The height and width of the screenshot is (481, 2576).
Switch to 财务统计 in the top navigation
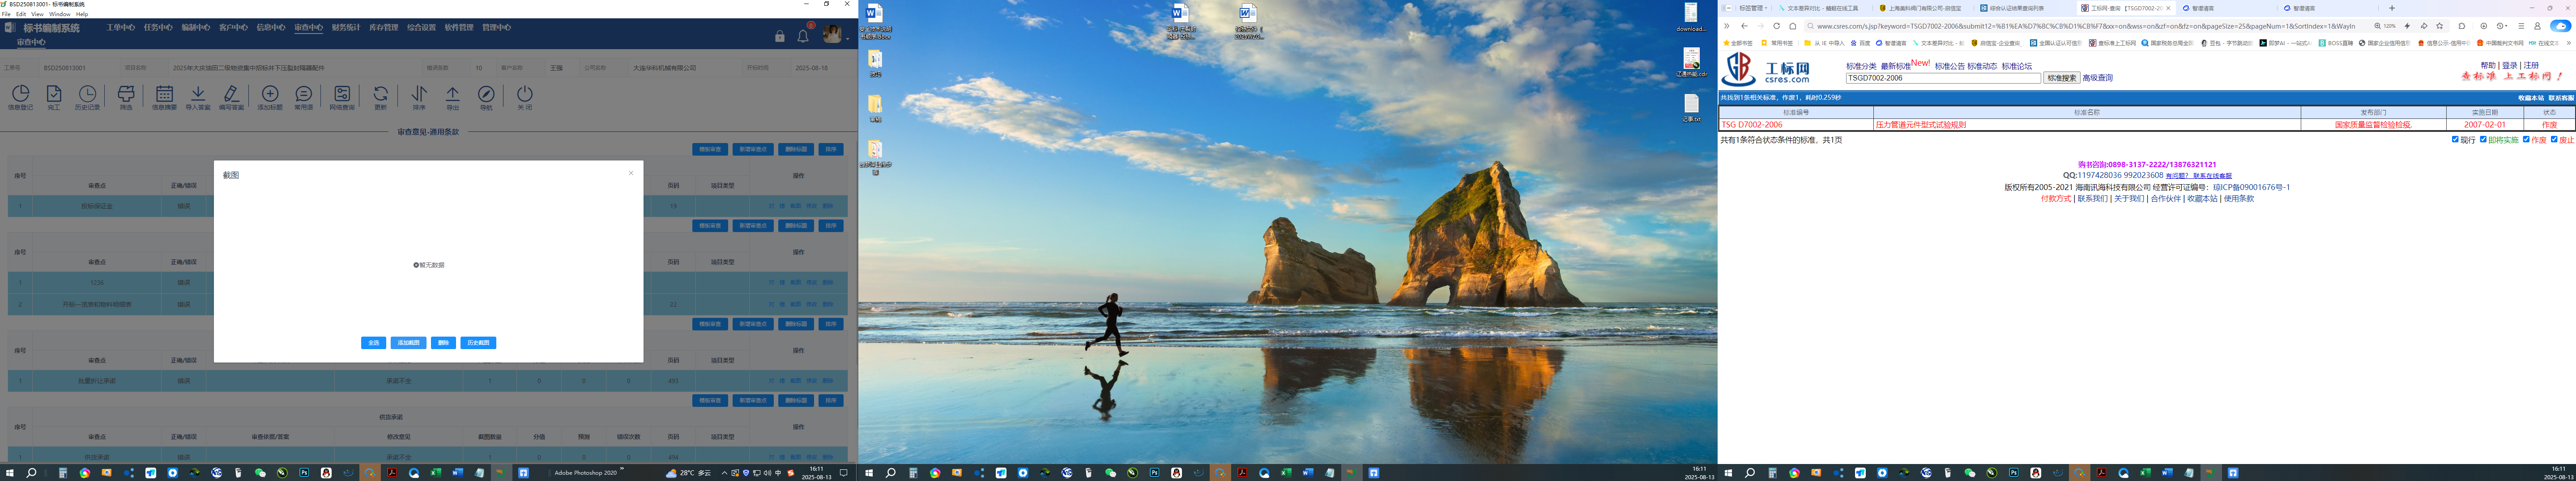point(346,28)
